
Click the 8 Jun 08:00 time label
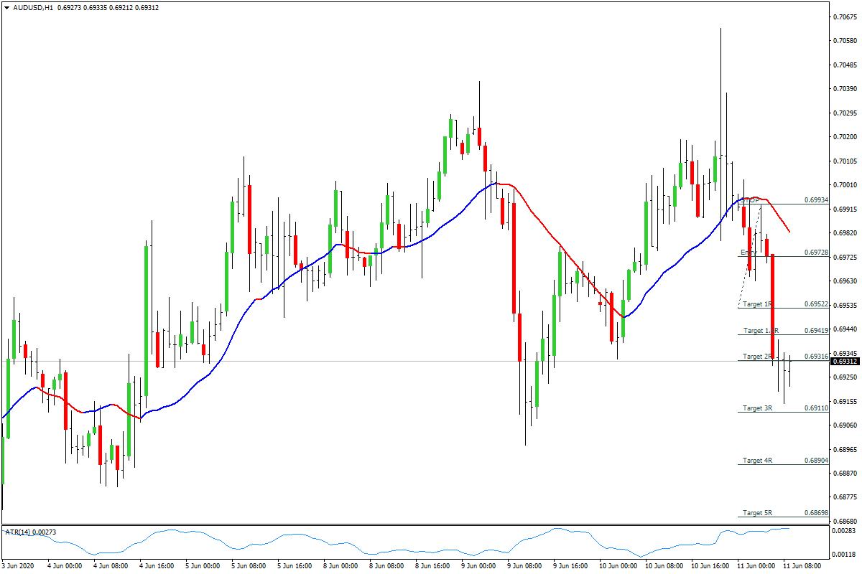387,566
